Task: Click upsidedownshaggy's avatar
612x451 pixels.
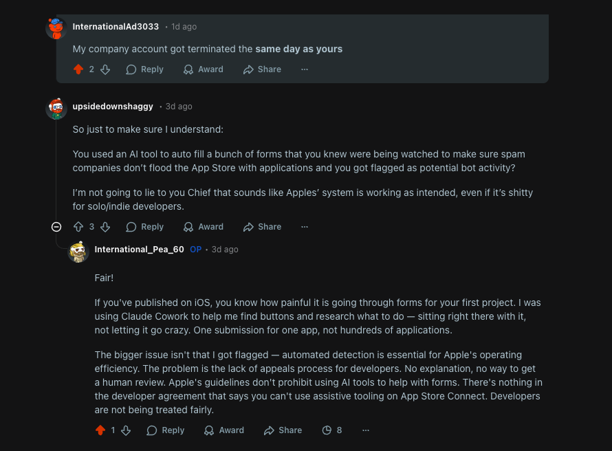Action: click(55, 108)
